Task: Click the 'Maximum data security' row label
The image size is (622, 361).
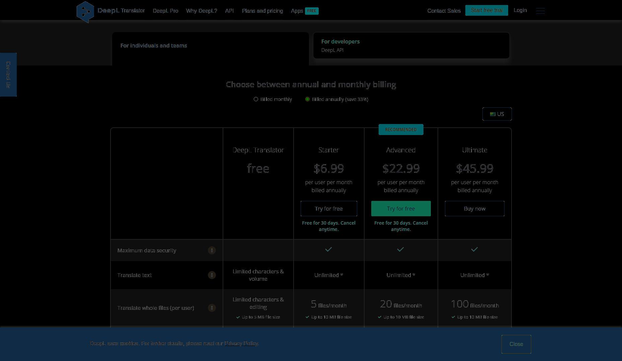Action: 147,250
